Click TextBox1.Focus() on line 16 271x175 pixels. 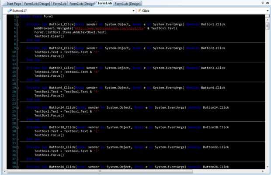pos(49,76)
